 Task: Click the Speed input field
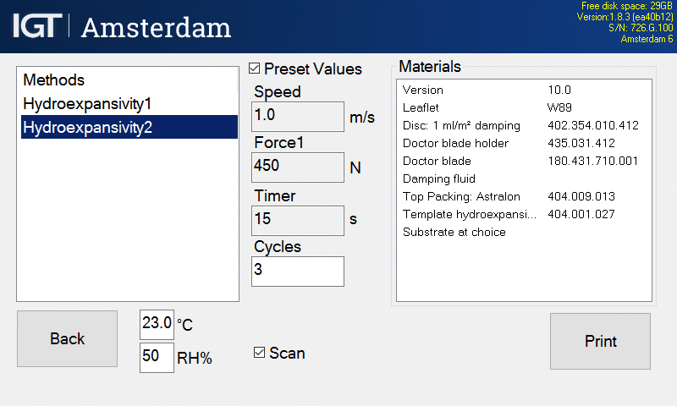pos(298,117)
